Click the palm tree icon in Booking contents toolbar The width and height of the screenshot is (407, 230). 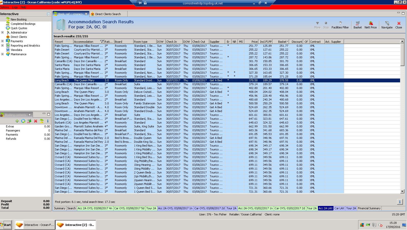pos(42,121)
